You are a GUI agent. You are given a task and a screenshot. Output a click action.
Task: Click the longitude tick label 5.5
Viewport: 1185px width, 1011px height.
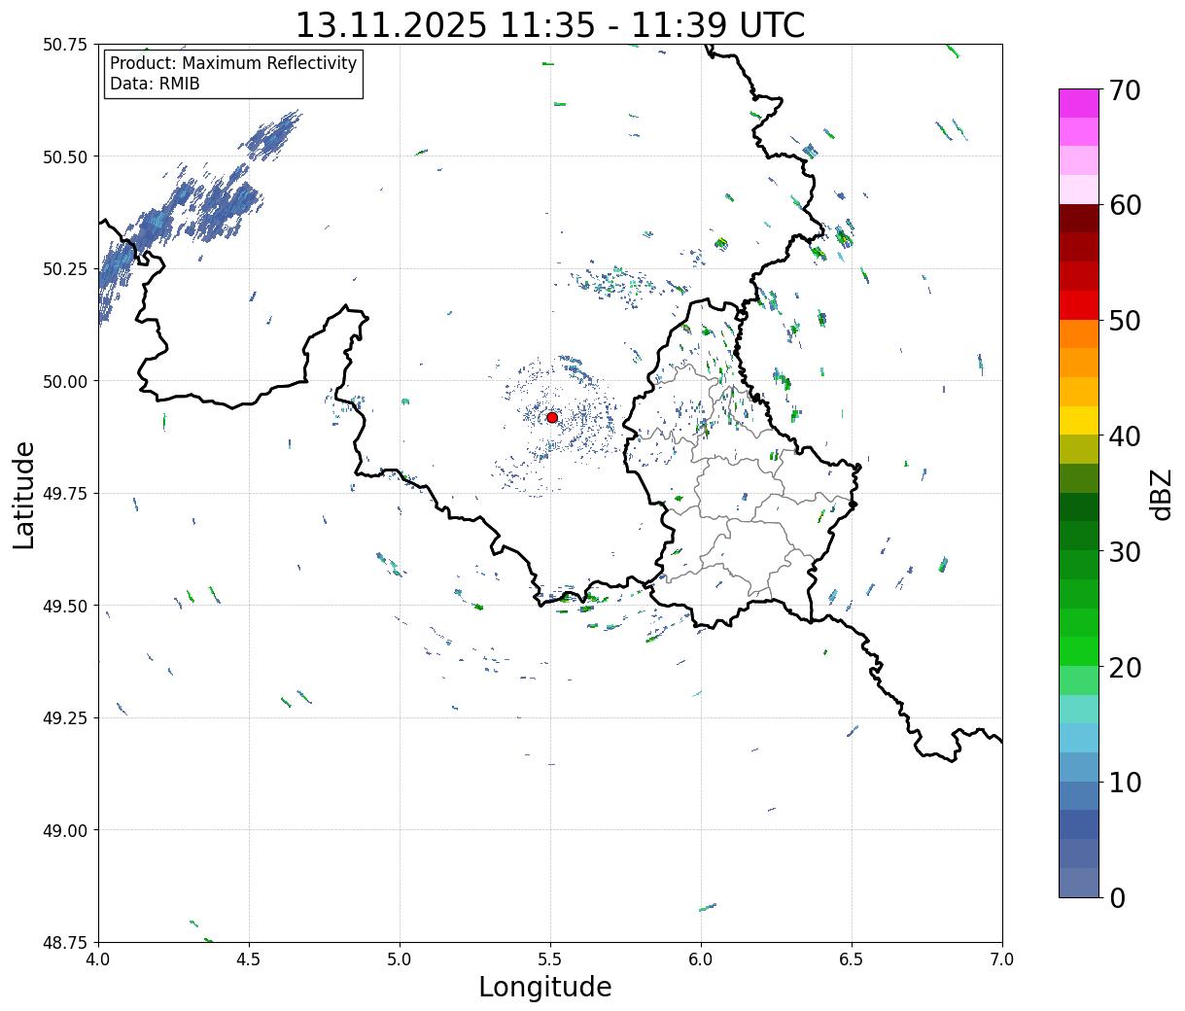[x=550, y=959]
